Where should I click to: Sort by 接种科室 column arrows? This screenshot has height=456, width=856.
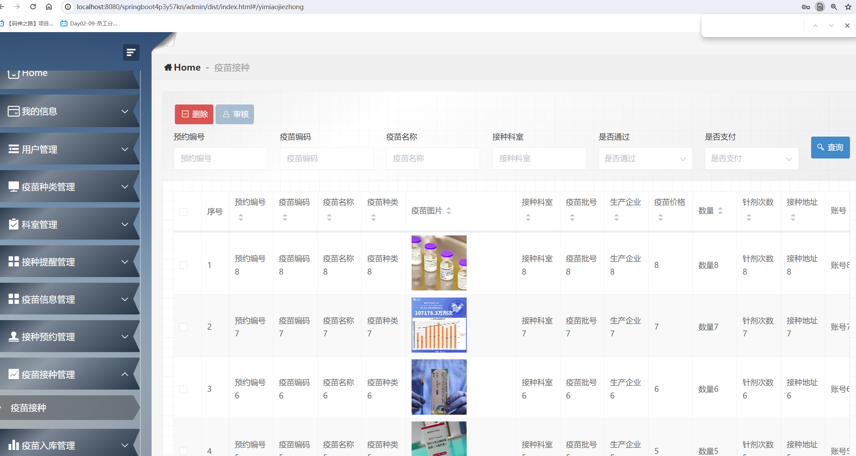point(528,217)
